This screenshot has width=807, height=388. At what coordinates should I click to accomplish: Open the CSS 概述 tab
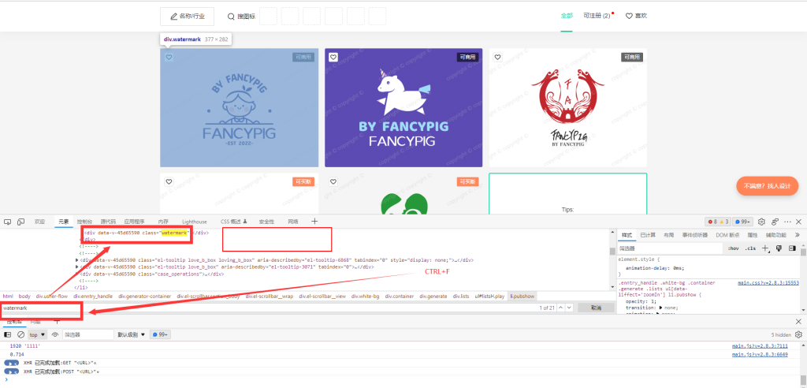coord(234,222)
